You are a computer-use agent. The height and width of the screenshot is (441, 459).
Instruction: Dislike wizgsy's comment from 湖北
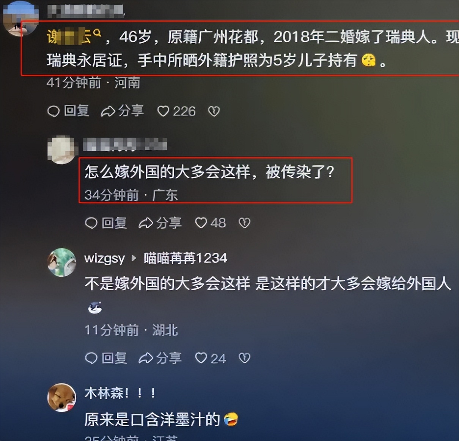244,358
